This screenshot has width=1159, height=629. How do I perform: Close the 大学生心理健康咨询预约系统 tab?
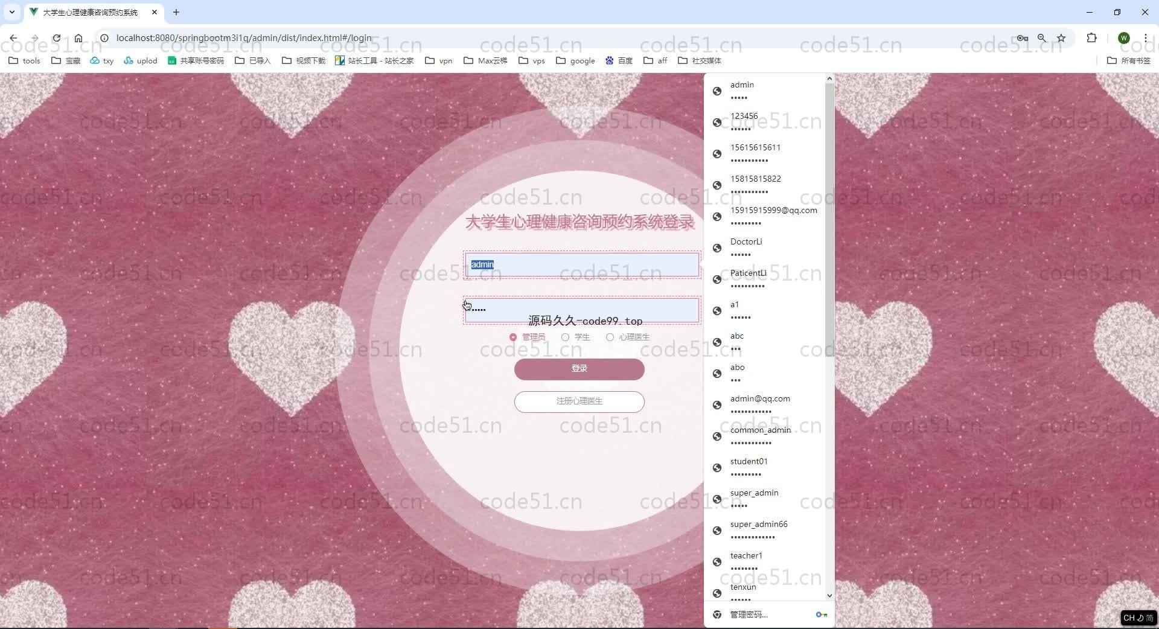pos(155,12)
